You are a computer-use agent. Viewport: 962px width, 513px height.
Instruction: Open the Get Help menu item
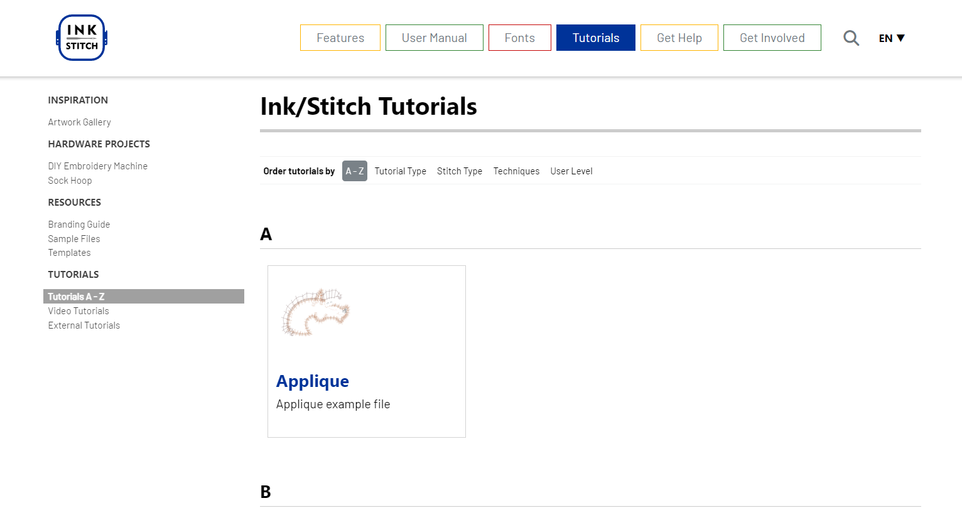pos(679,38)
